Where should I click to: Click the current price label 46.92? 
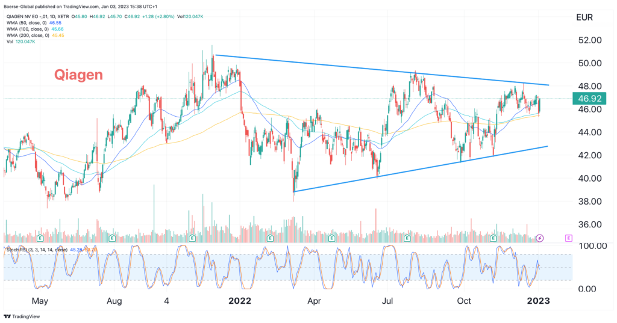click(x=589, y=98)
